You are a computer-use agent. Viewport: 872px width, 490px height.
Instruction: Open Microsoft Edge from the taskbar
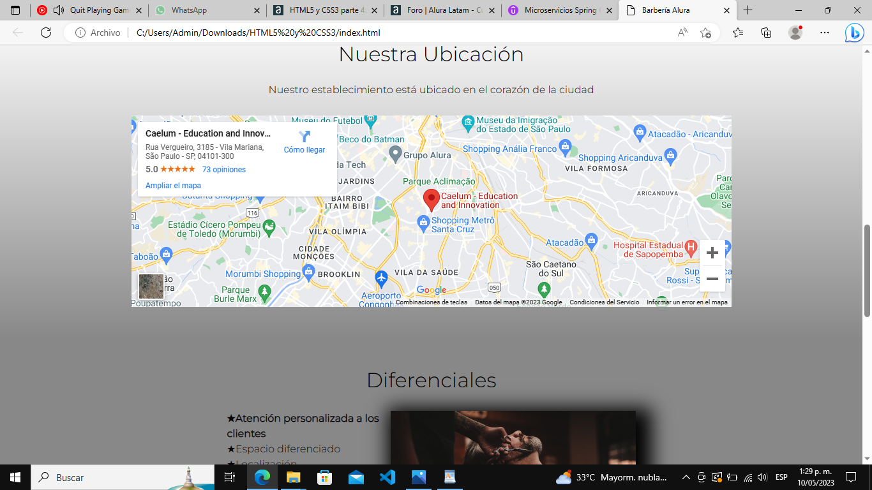(262, 477)
